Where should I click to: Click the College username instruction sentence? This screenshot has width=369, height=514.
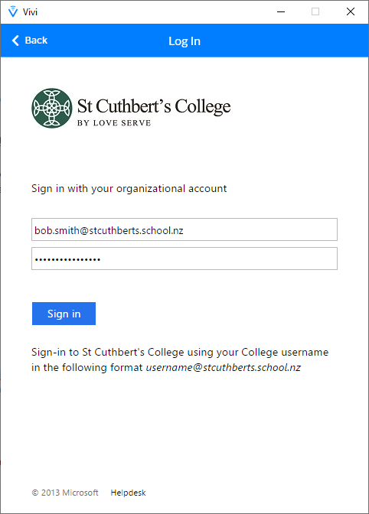(x=180, y=360)
